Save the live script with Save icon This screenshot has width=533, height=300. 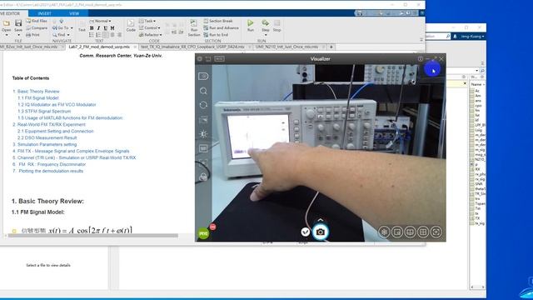(18, 25)
